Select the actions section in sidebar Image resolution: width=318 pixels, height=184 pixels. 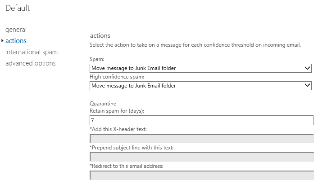[x=16, y=41]
